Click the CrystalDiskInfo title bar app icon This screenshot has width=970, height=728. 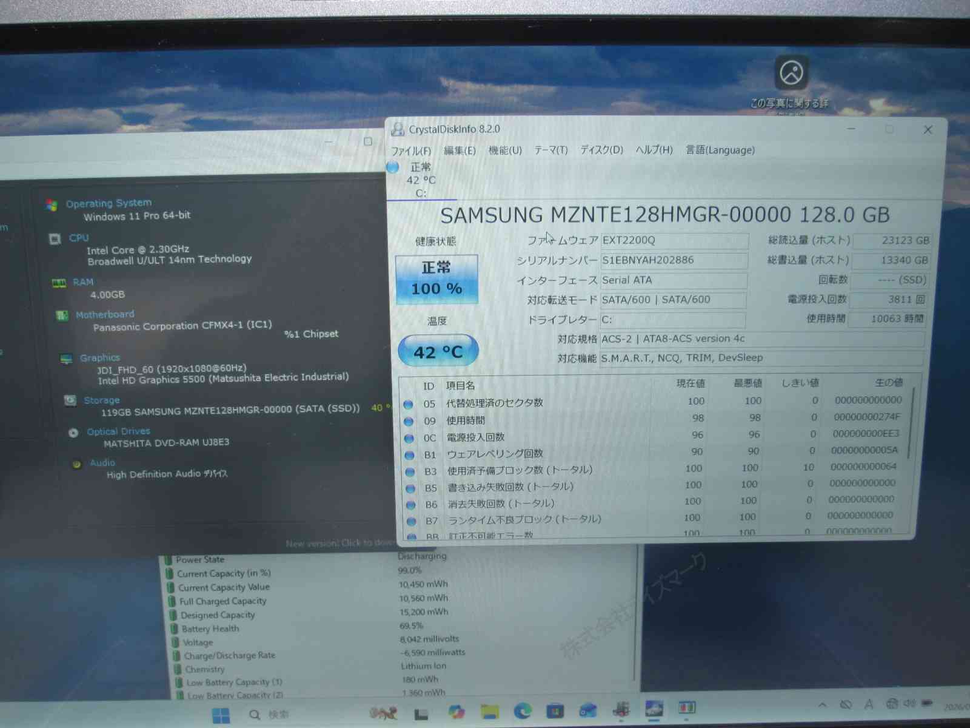pyautogui.click(x=398, y=129)
